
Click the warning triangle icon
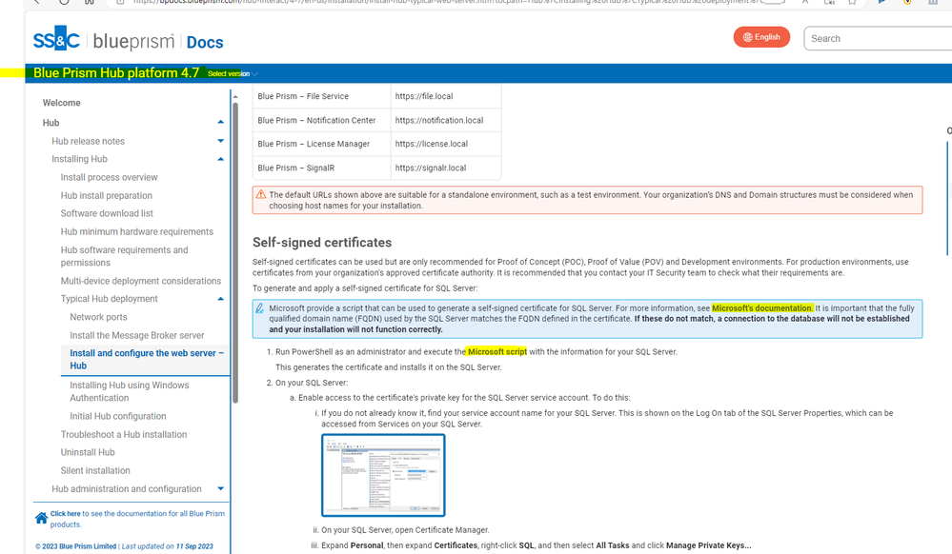point(261,195)
